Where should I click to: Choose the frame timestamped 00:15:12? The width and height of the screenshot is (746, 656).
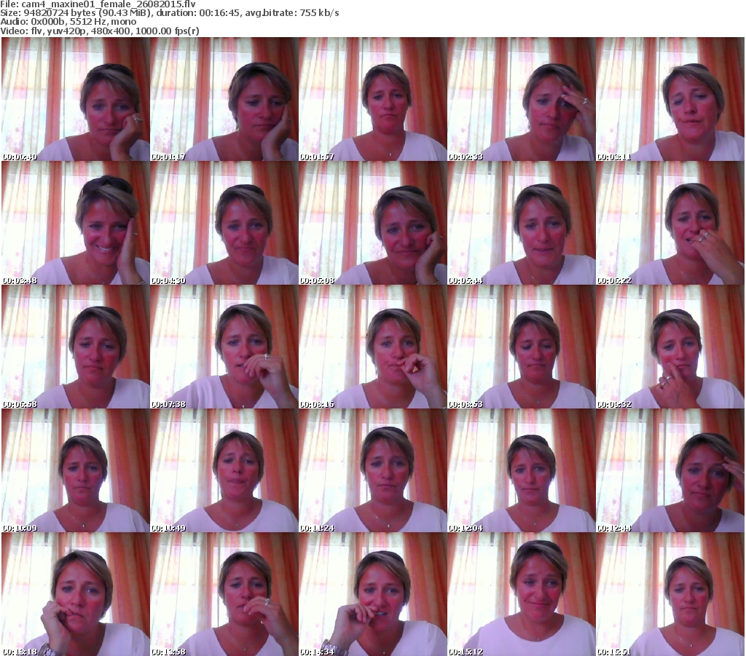click(522, 594)
